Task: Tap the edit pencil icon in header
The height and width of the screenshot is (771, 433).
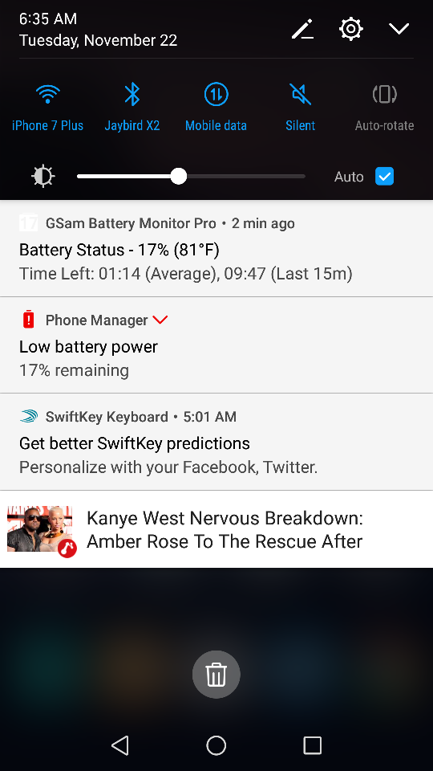Action: (303, 29)
